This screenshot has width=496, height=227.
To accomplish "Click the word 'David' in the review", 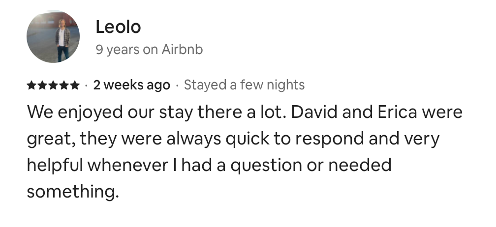I will click(x=314, y=113).
